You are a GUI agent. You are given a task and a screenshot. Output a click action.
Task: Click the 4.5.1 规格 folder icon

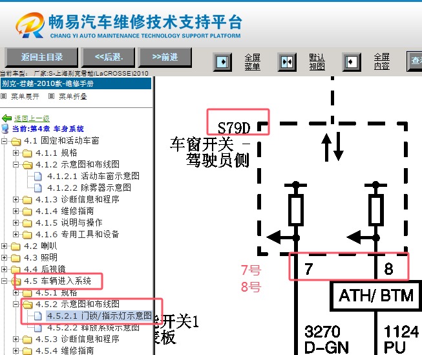click(27, 293)
